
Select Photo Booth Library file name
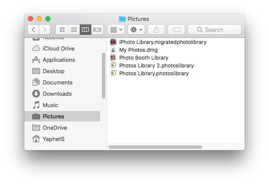[x=144, y=58]
